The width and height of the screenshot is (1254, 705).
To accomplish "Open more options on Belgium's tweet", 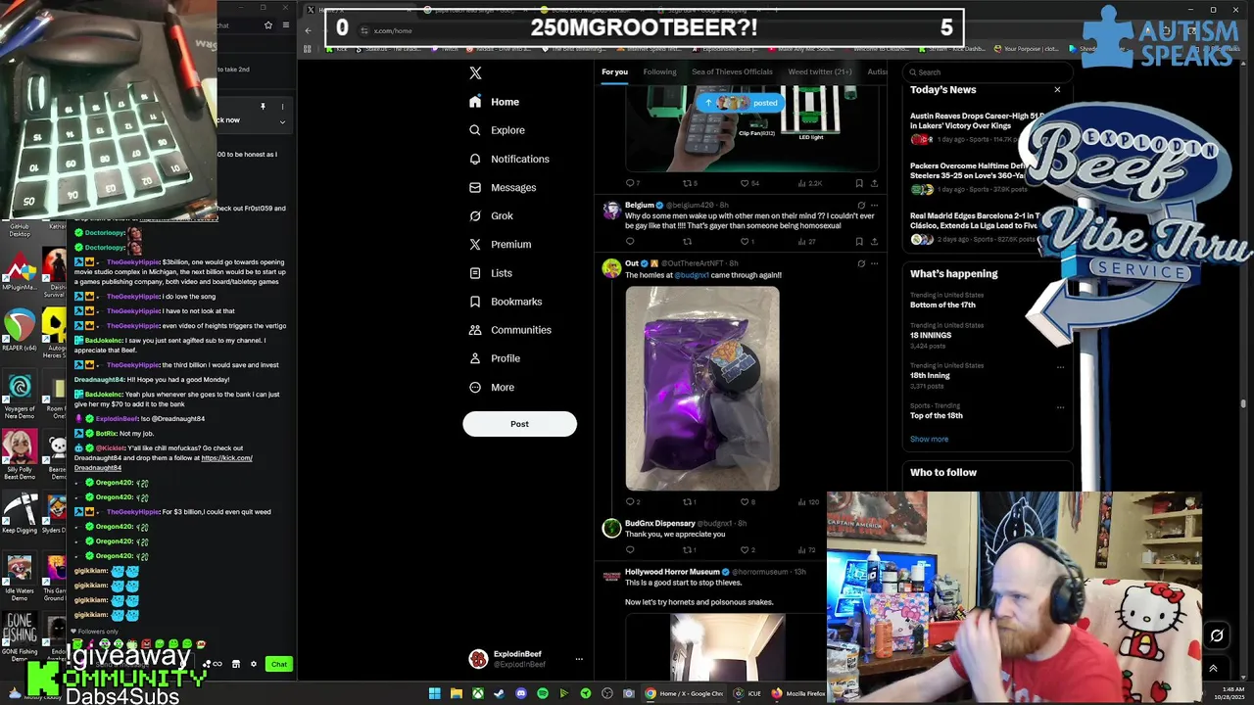I will [874, 206].
